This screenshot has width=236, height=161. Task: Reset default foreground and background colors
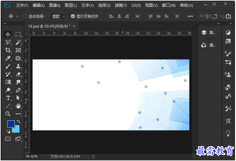coord(9,131)
